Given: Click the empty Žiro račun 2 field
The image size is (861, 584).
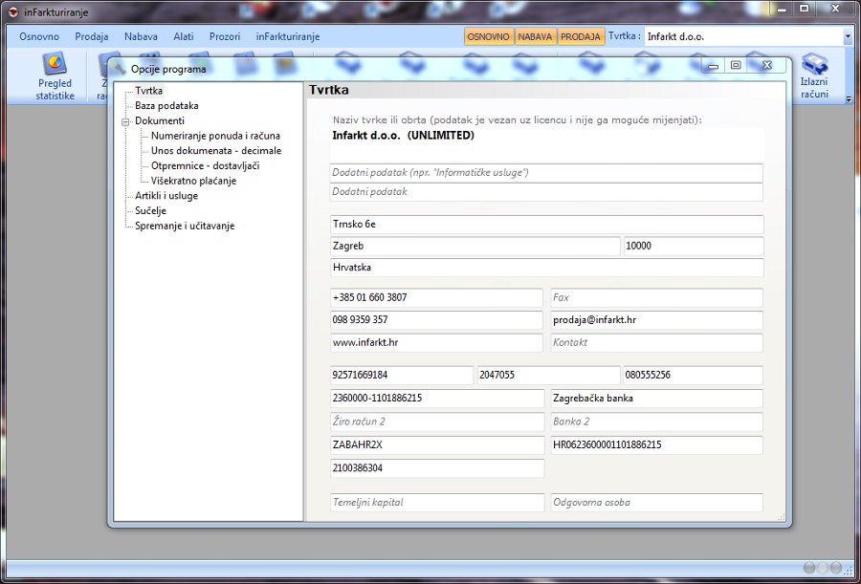Looking at the screenshot, I should coord(436,422).
